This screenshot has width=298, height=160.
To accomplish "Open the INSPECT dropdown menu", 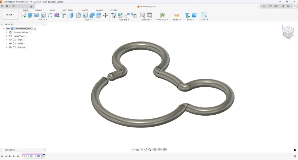I will (x=177, y=20).
